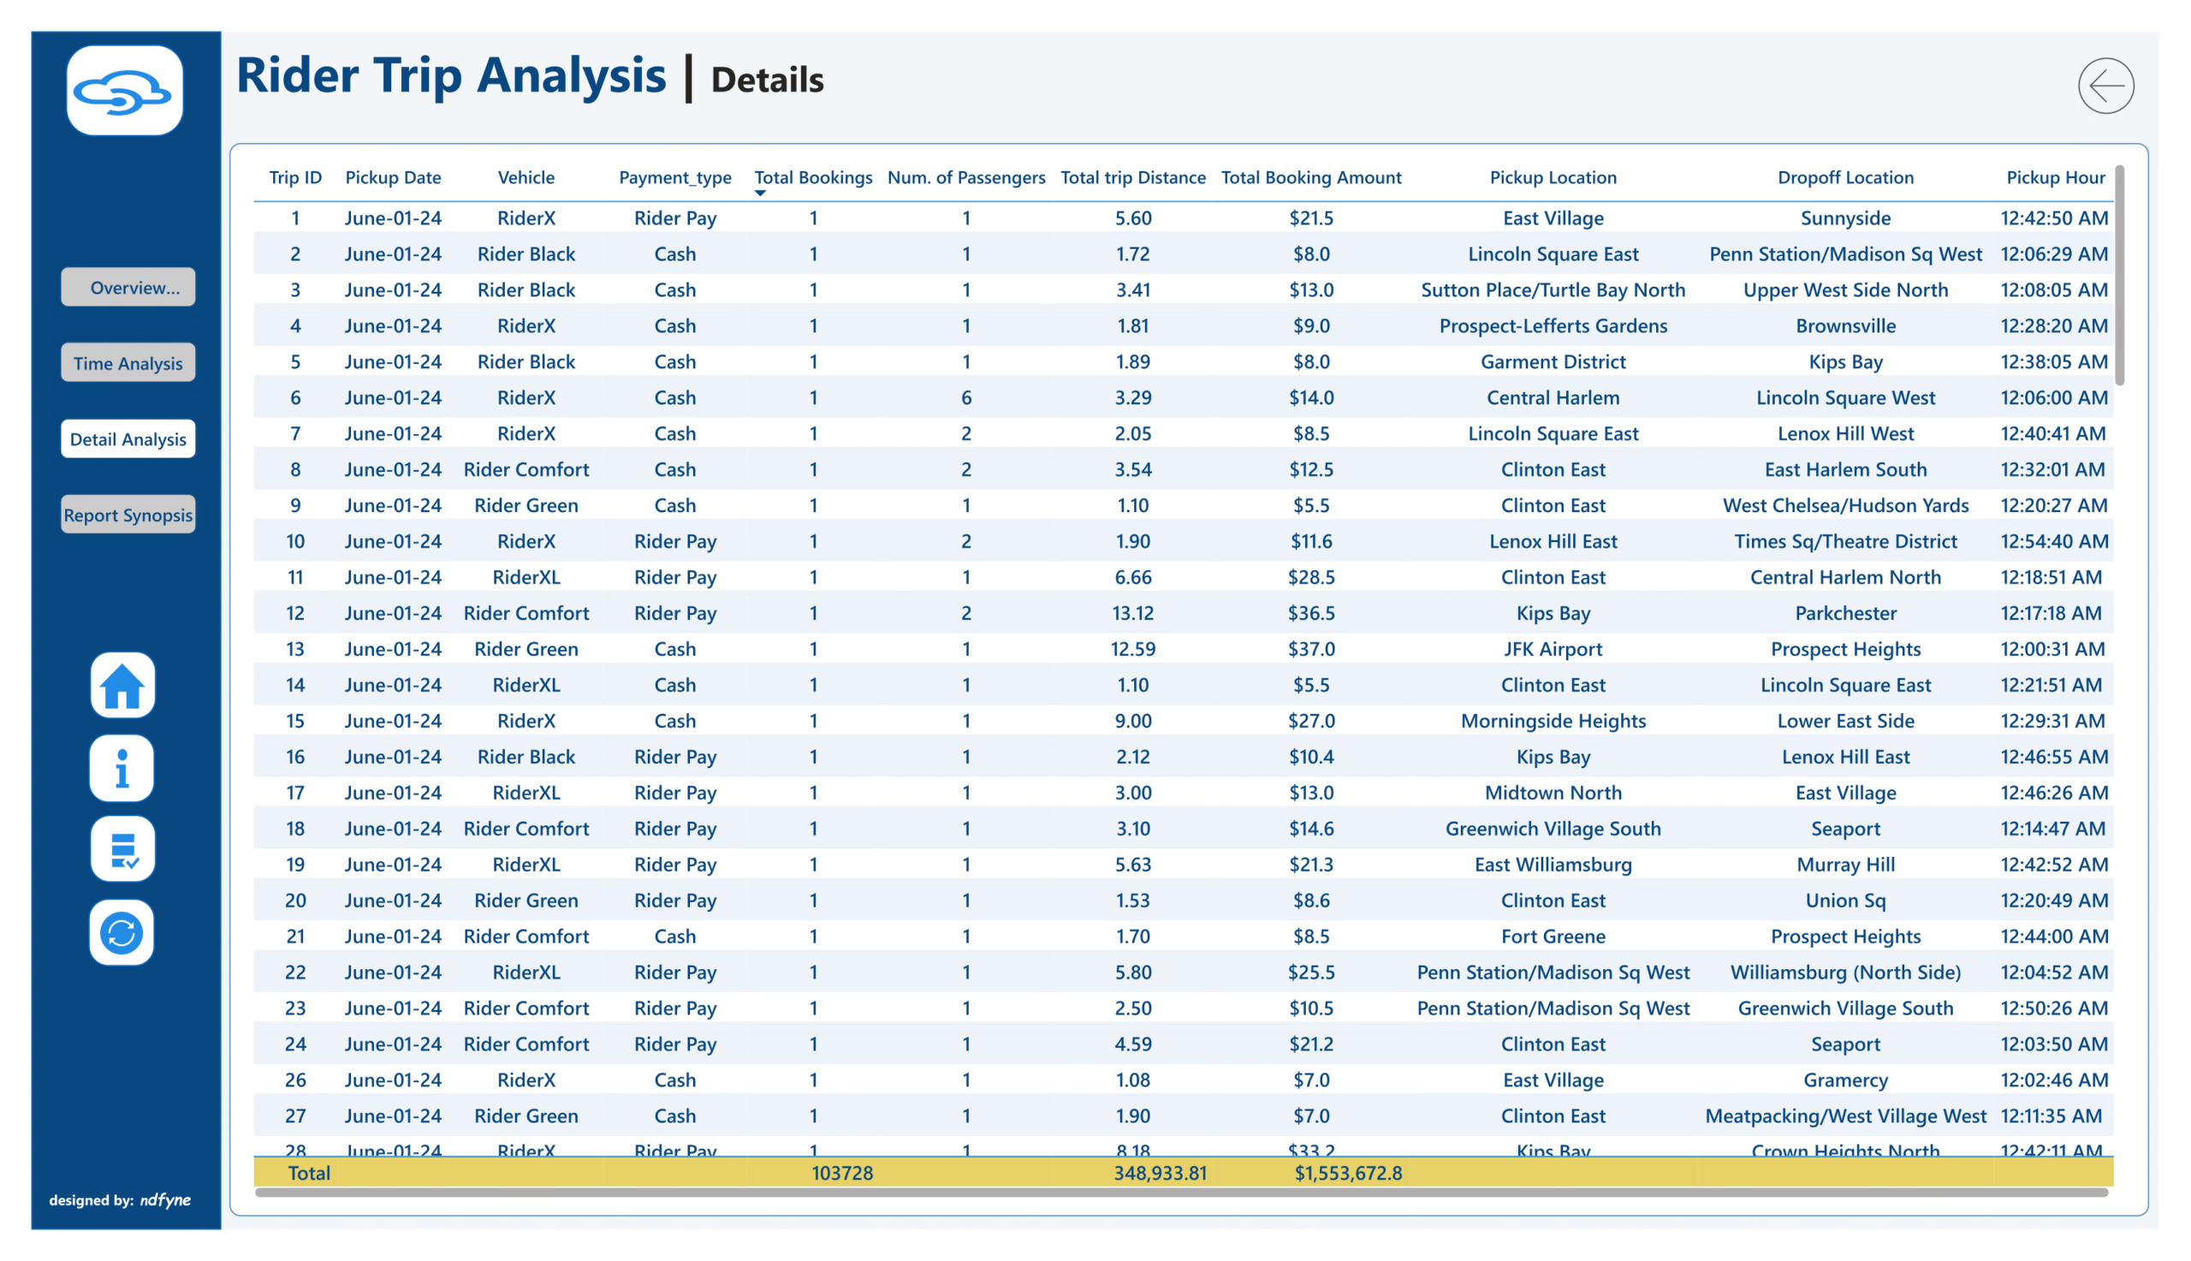Image resolution: width=2191 pixels, height=1261 pixels.
Task: Select the Detail Analysis page
Action: tap(128, 439)
